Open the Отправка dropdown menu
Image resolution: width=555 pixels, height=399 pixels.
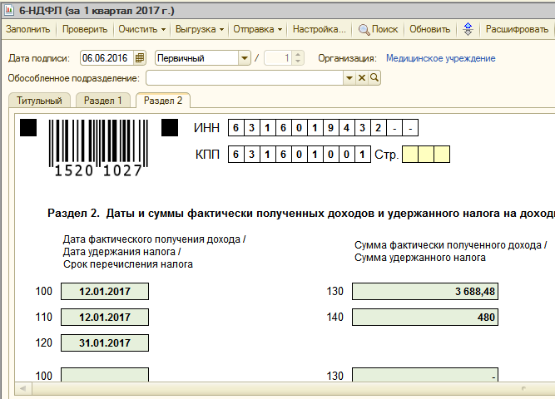coord(259,29)
